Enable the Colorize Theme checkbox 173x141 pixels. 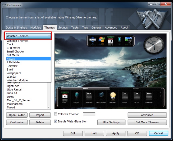[56, 114]
